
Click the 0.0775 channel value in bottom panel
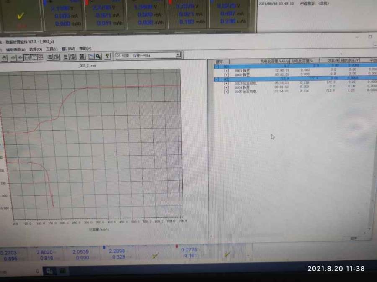pos(189,250)
